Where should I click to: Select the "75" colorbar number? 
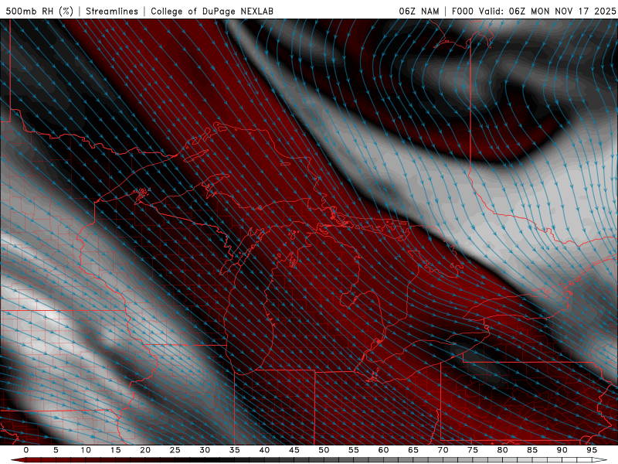tap(473, 450)
